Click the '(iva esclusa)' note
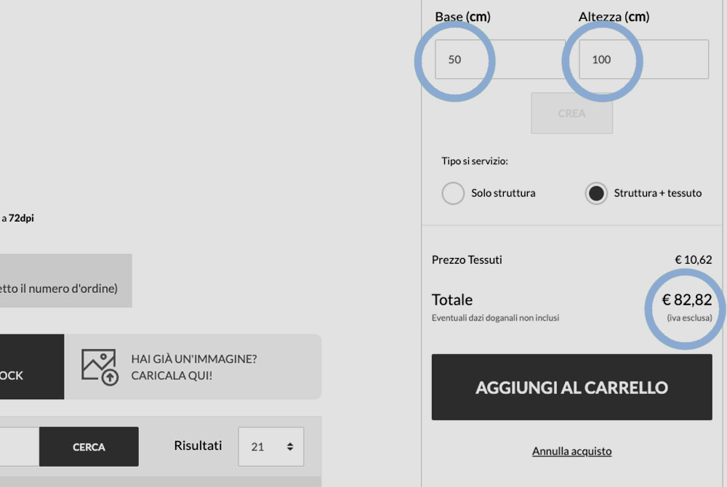 689,318
